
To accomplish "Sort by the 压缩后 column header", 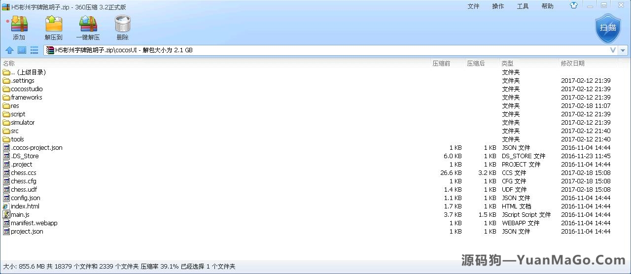I will (476, 63).
